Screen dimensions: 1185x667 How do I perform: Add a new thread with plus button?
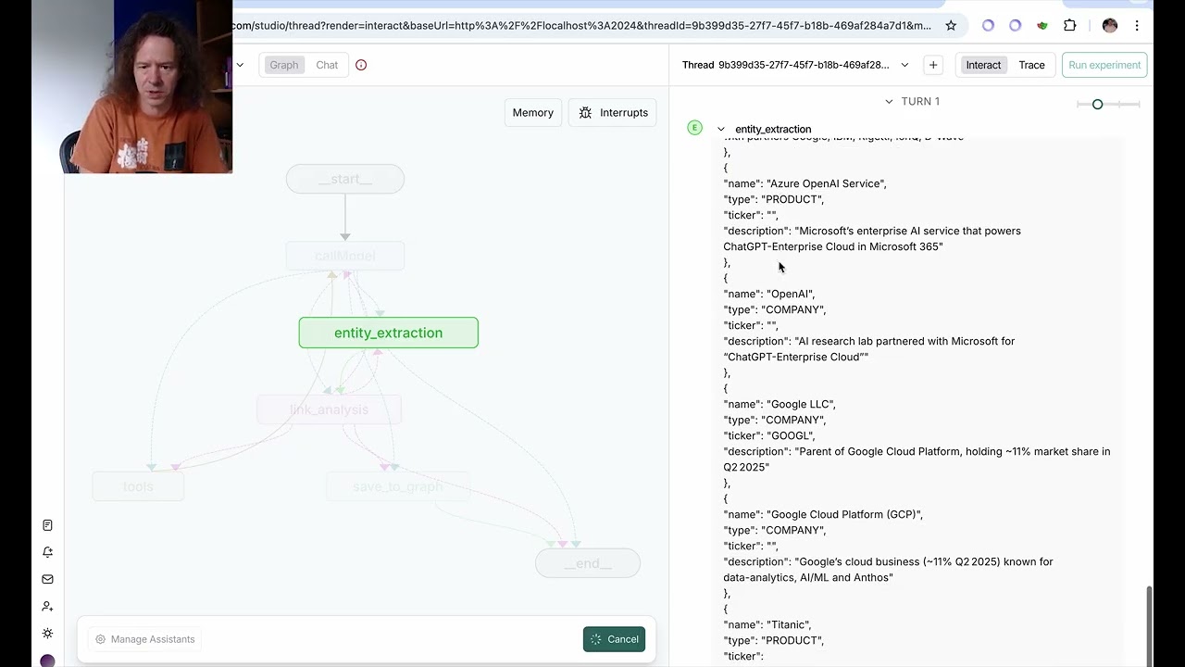point(933,65)
